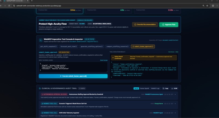Click the Override Recommendation button
This screenshot has width=219, height=118.
pos(145,25)
